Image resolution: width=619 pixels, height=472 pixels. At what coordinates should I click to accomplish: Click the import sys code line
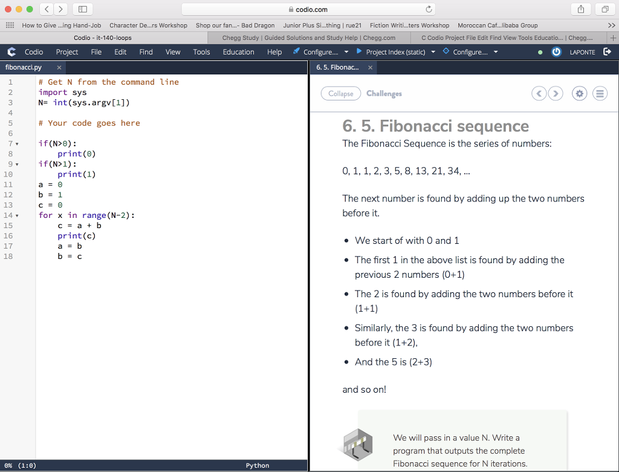[62, 93]
